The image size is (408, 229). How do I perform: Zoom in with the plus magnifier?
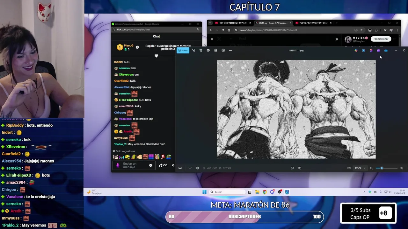click(x=402, y=168)
